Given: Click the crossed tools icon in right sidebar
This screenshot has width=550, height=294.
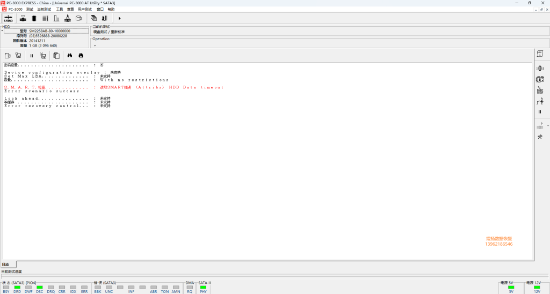Looking at the screenshot, I should click(x=540, y=137).
